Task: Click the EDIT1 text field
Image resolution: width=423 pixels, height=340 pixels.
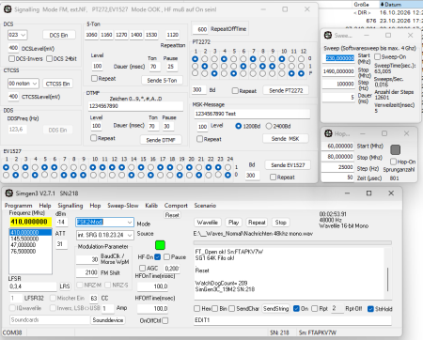Action: [x=292, y=320]
